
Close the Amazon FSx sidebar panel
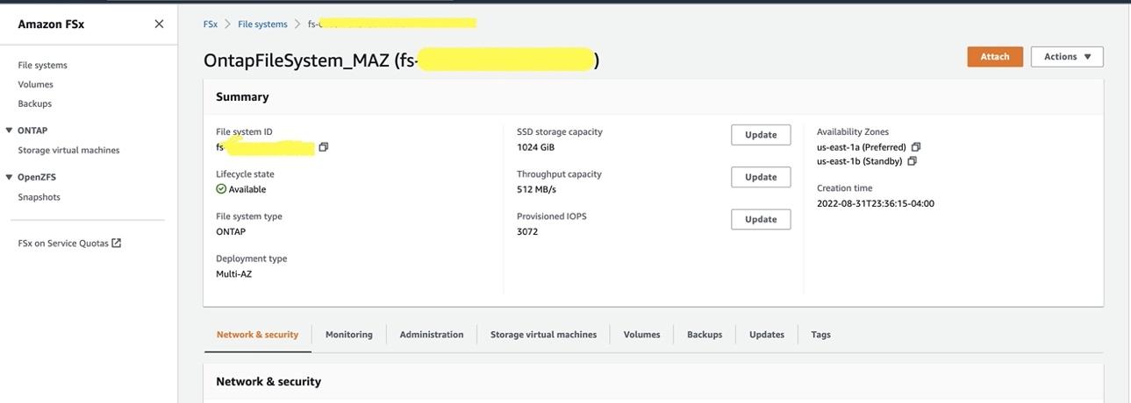[159, 25]
